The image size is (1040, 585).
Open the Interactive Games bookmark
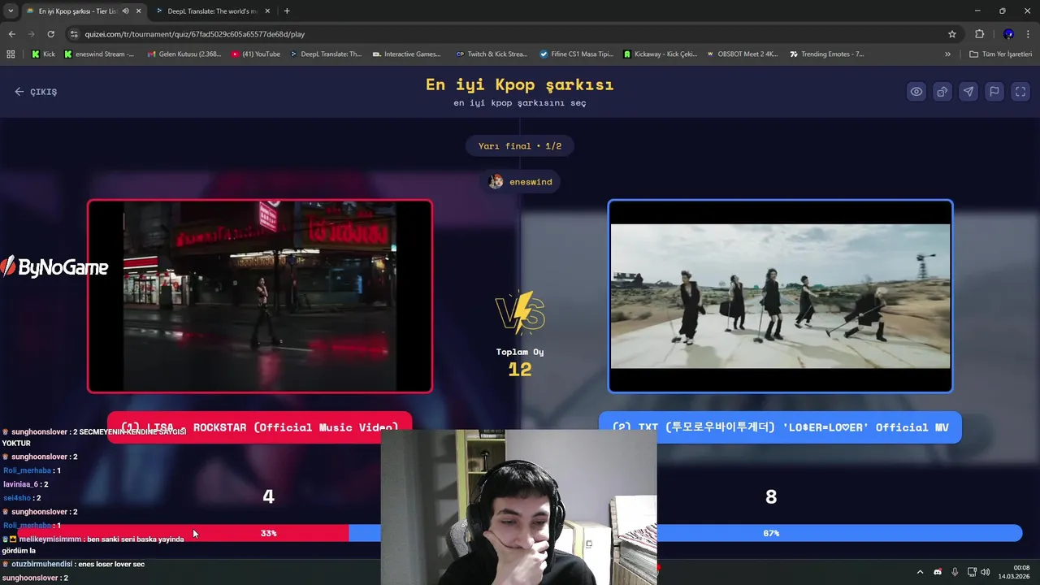pos(407,54)
